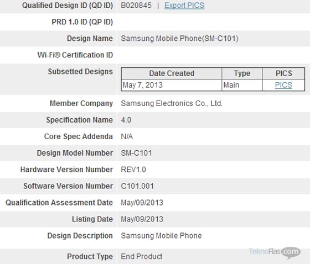Select Design Description value Samsung Mobile Phone
Viewport: 310px width, 264px height.
coord(161,236)
